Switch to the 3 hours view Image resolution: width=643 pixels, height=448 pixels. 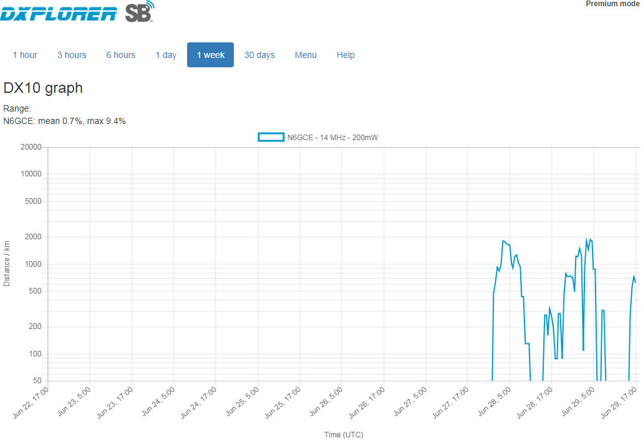[72, 55]
